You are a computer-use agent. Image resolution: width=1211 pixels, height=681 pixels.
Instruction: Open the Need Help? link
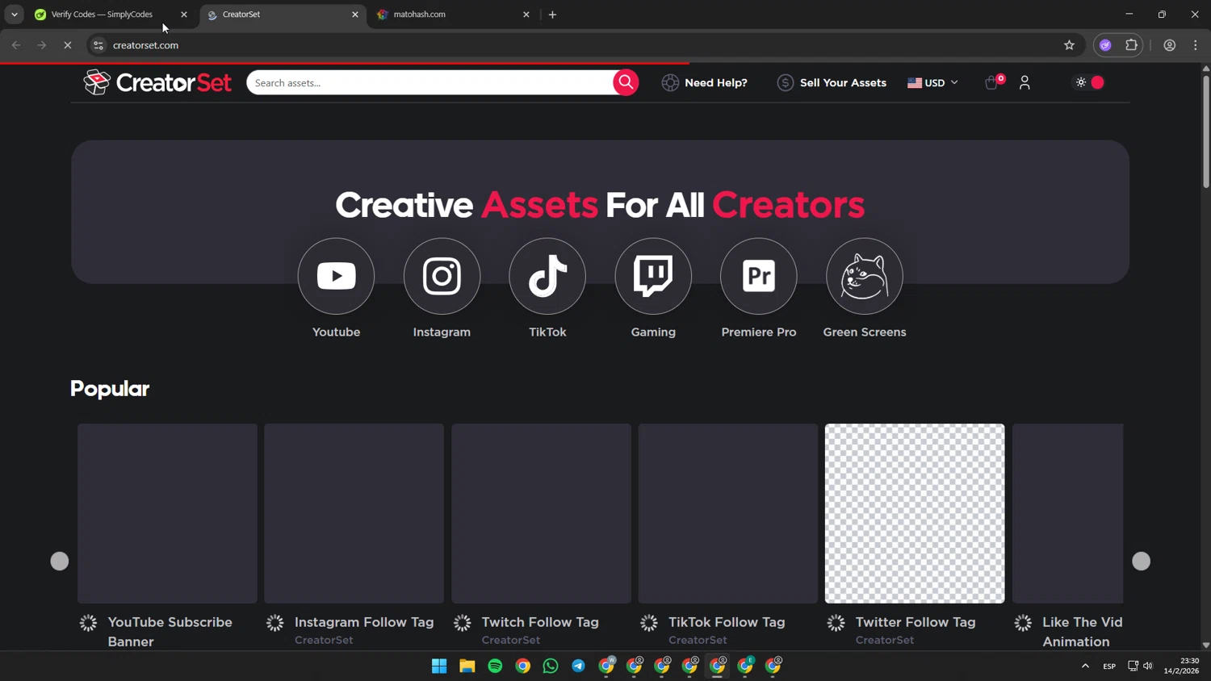[705, 82]
